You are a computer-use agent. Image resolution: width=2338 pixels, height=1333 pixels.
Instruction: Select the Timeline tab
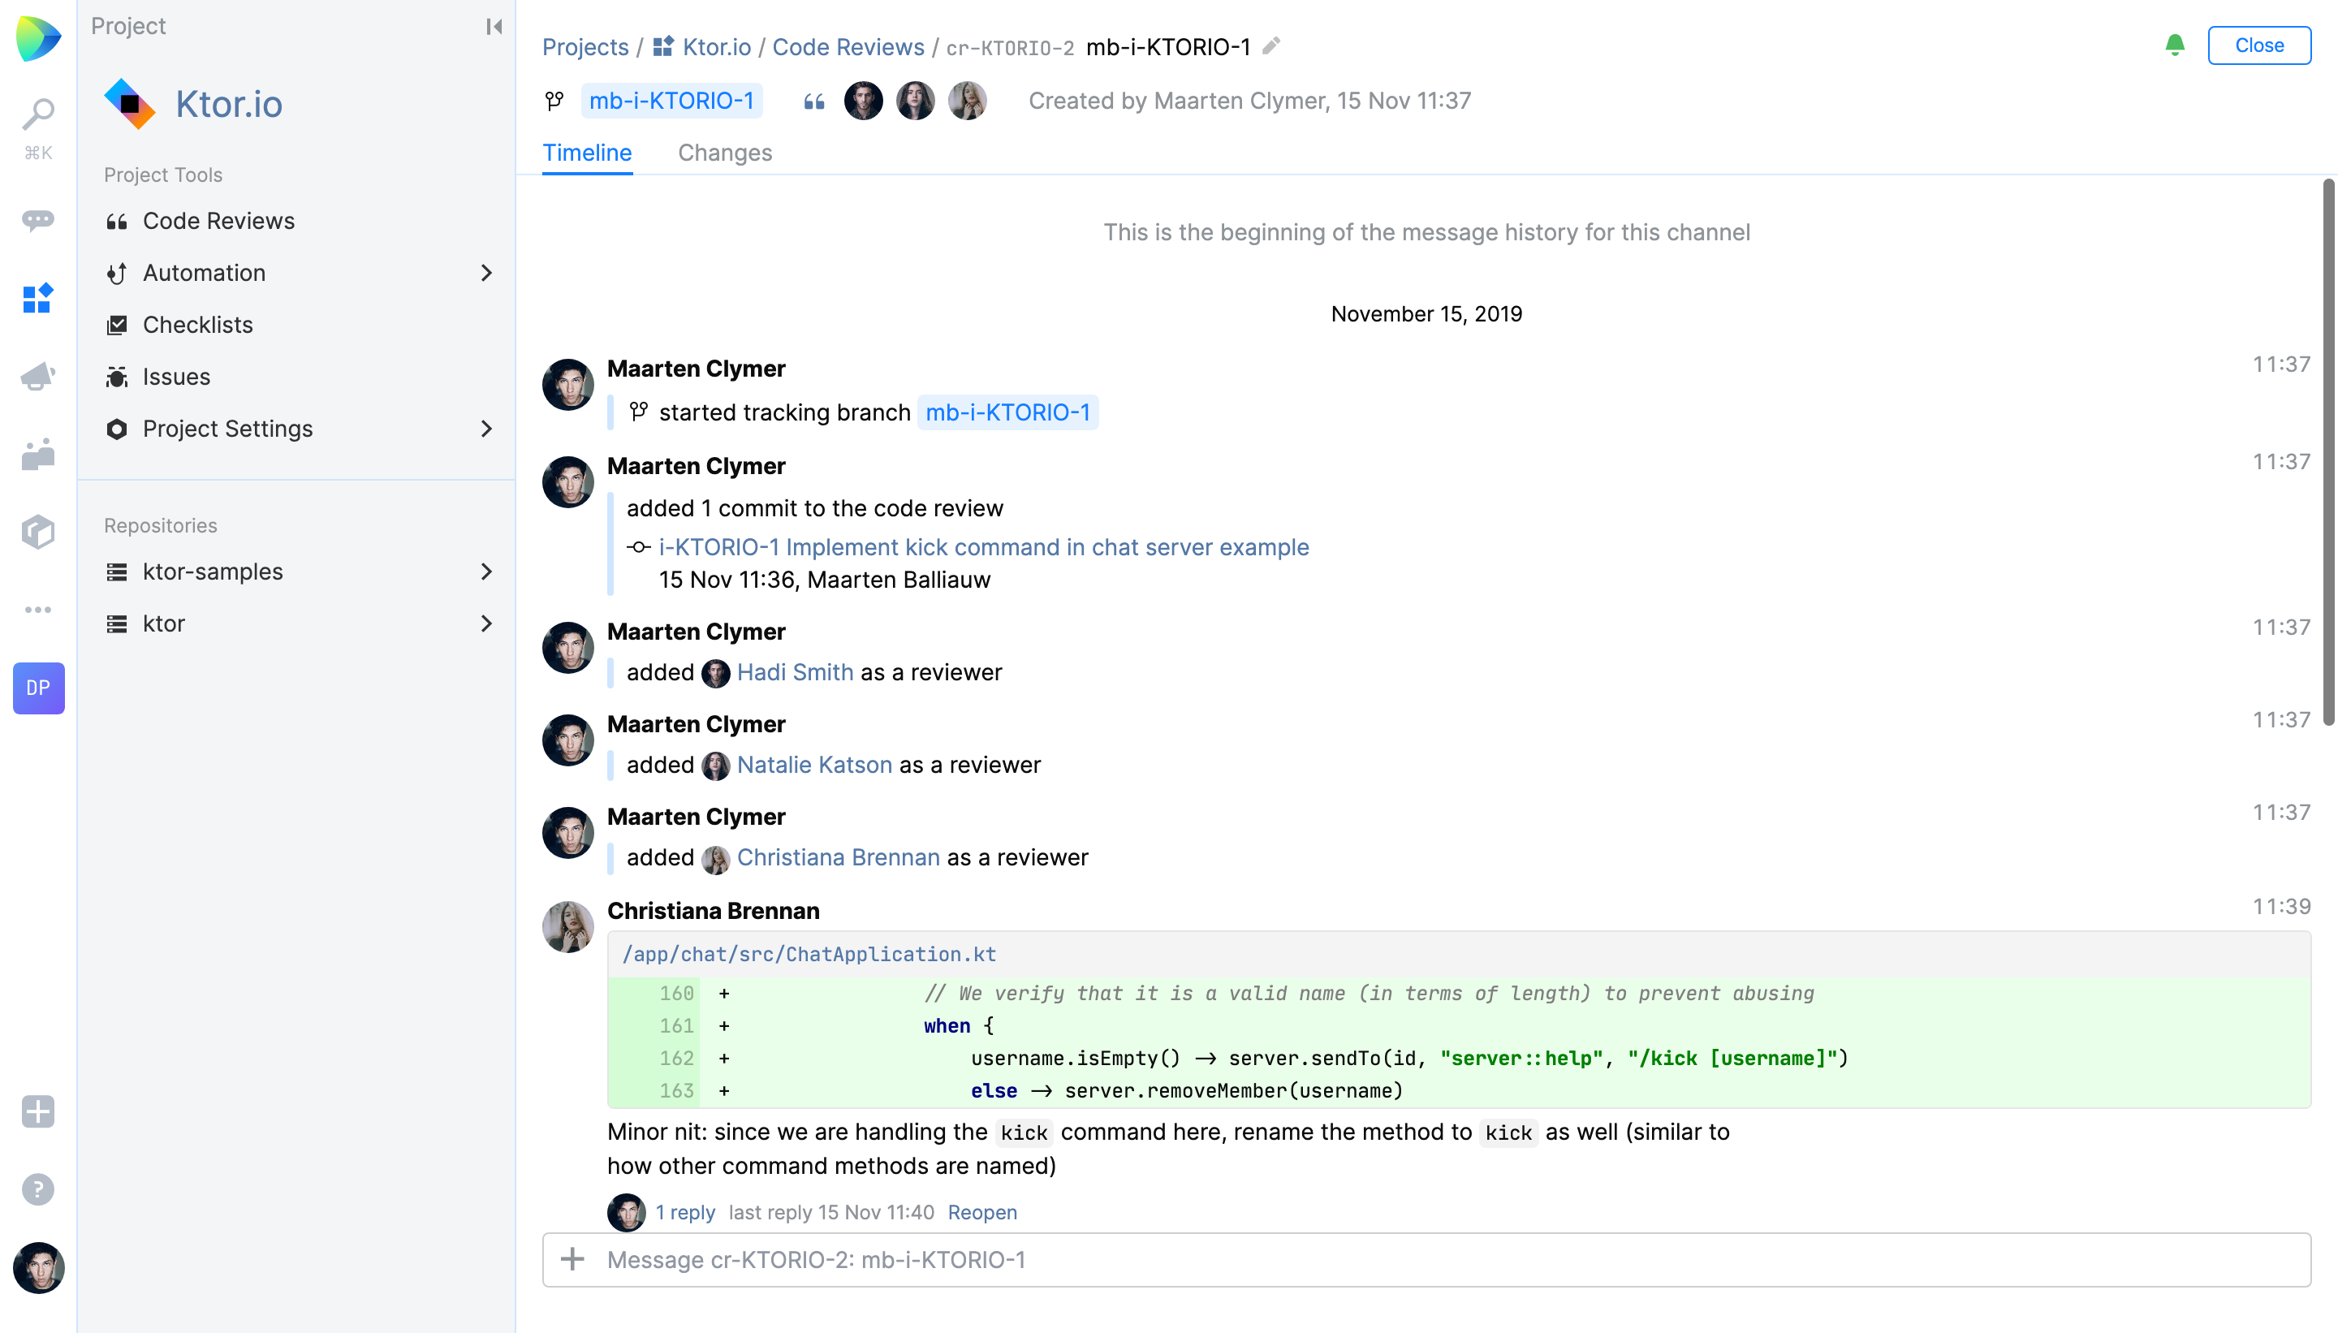coord(588,151)
